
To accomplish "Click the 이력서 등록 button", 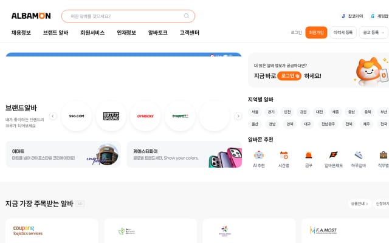I will pyautogui.click(x=343, y=32).
